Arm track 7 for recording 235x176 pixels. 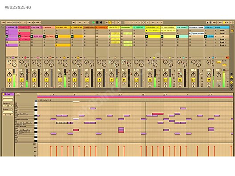click(x=87, y=86)
